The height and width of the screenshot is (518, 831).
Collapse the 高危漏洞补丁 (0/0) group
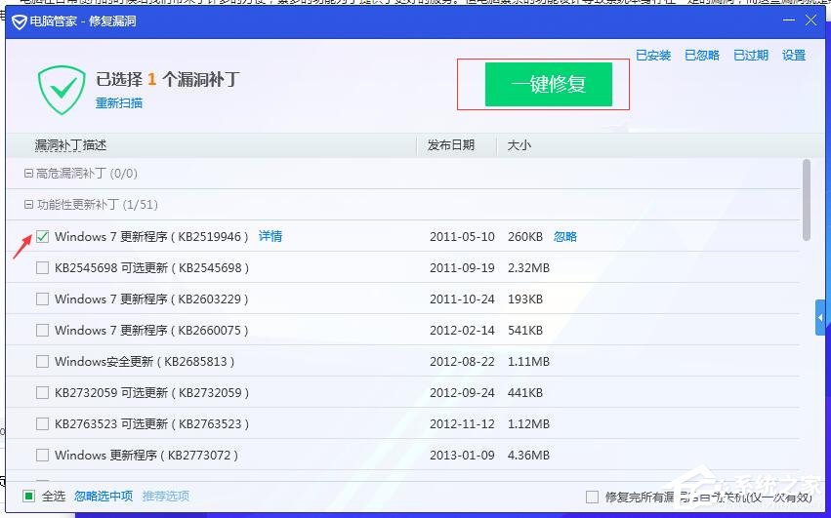28,174
